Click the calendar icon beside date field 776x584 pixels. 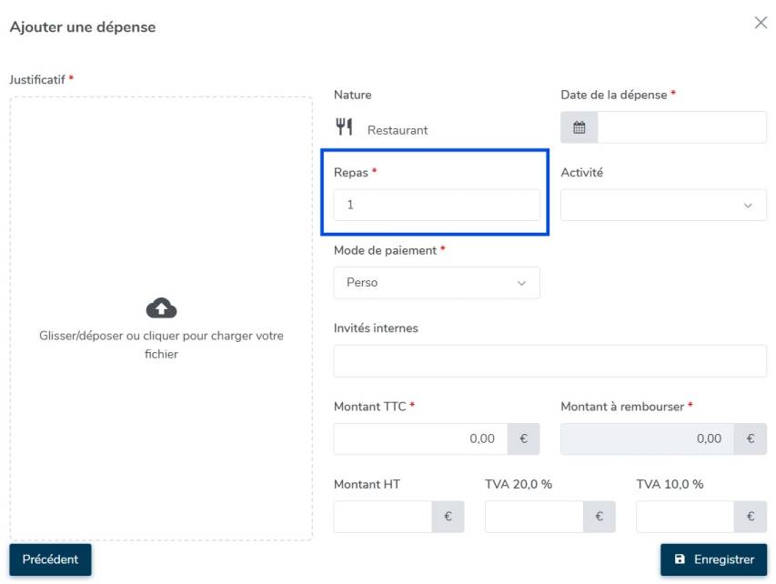pos(579,127)
